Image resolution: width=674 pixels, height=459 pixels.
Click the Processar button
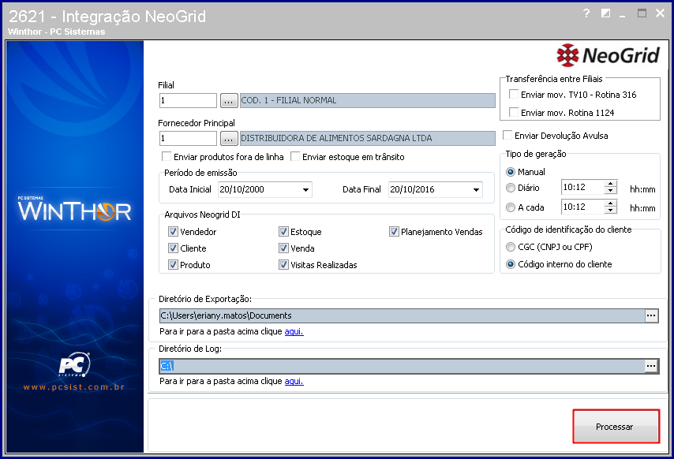(616, 427)
